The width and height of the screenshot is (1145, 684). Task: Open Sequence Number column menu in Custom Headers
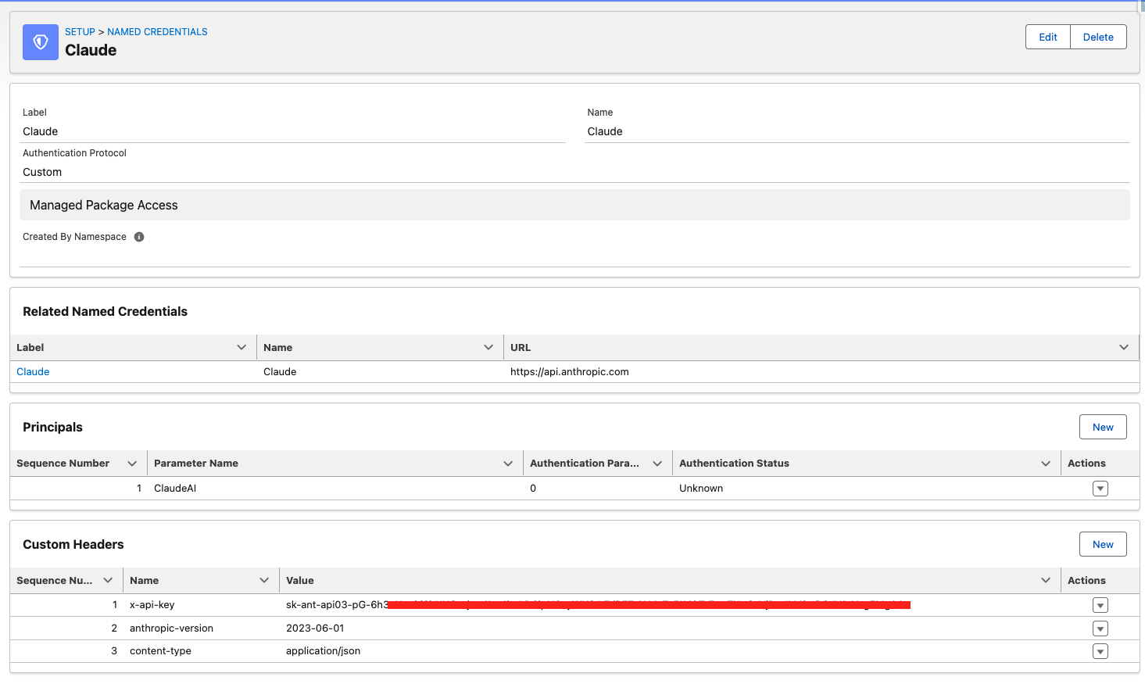click(x=108, y=580)
